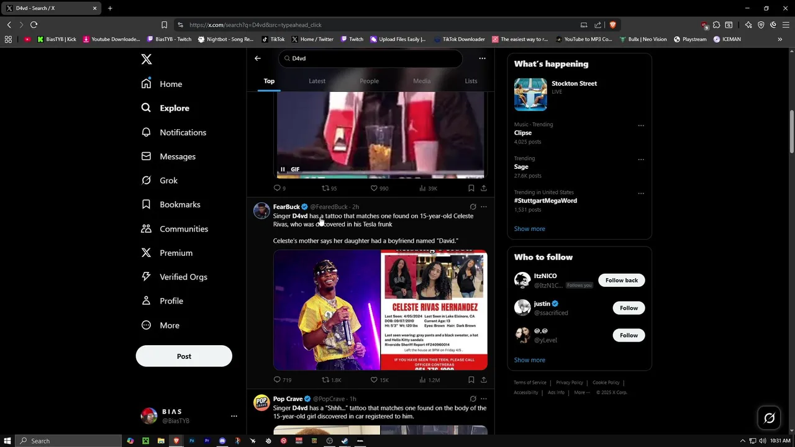Share the FearBuck post
The image size is (795, 447).
(484, 380)
